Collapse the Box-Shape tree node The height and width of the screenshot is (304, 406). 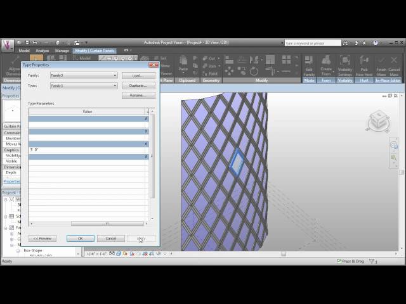18,251
